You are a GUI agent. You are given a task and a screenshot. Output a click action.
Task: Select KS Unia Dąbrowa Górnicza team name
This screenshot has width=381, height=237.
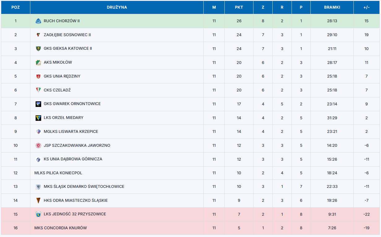(x=73, y=159)
